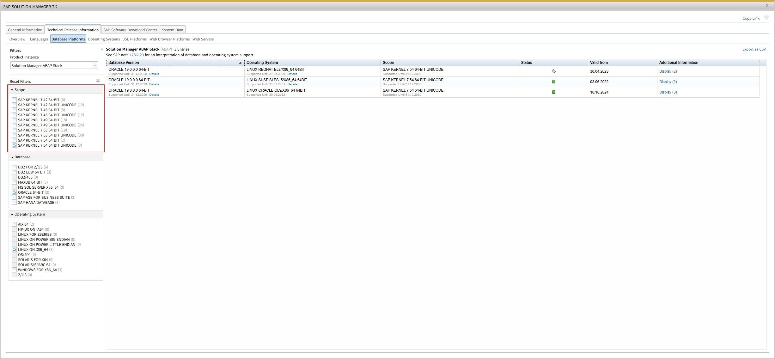775x359 pixels.
Task: Click the favorite star icon beside Copy Link
Action: (x=766, y=18)
